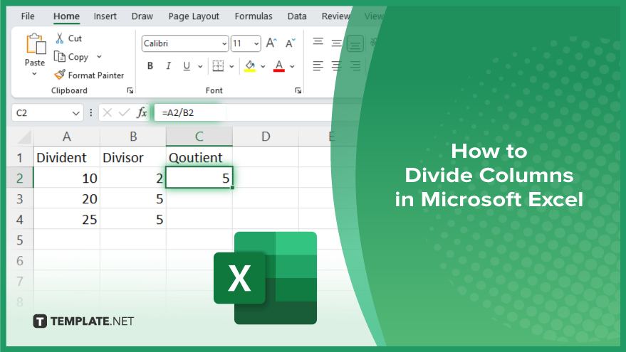Apply font color A icon
The image size is (626, 352).
279,66
